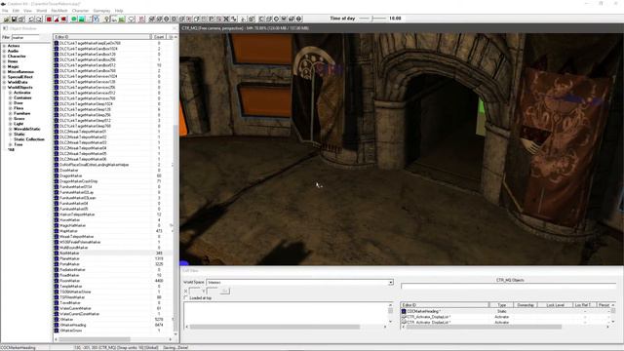This screenshot has width=624, height=351.
Task: Click the X coordinate field in Cell View
Action: 196,291
